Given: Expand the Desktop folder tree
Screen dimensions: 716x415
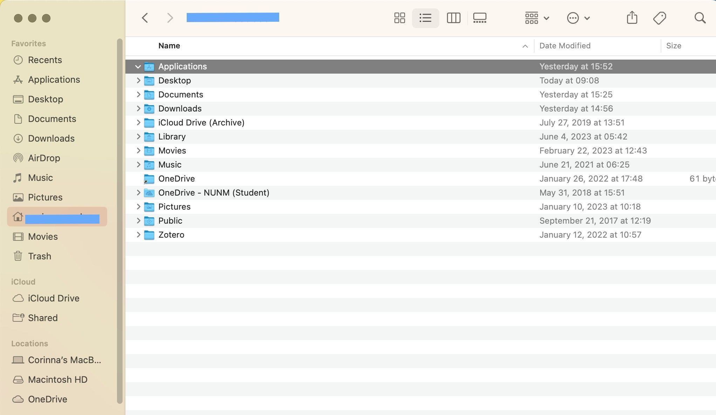Looking at the screenshot, I should pyautogui.click(x=138, y=80).
